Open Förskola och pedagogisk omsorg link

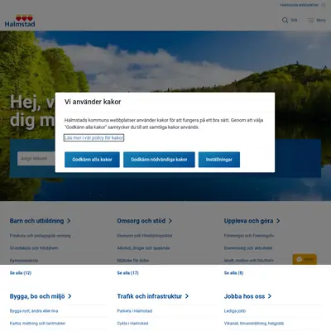coord(41,236)
